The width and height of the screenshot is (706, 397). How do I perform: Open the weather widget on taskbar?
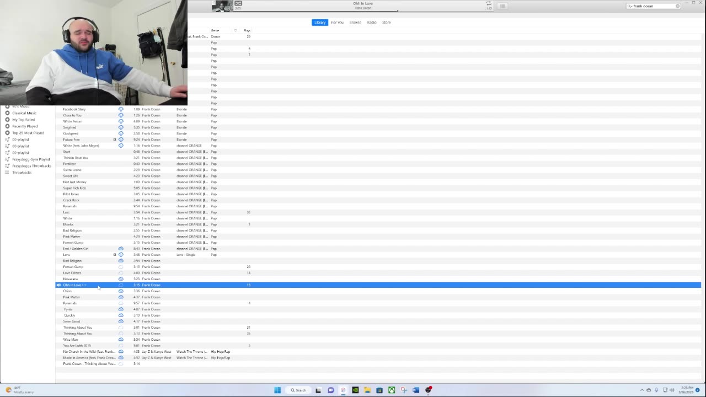(19, 390)
